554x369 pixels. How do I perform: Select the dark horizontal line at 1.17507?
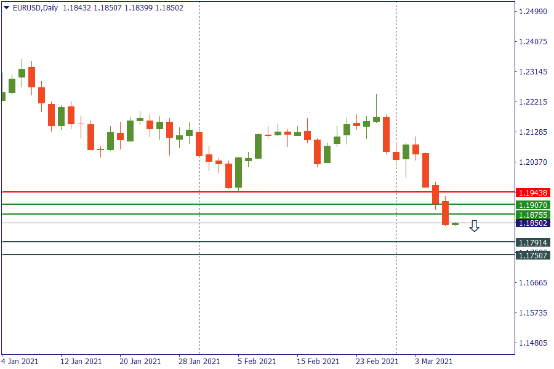pyautogui.click(x=259, y=255)
